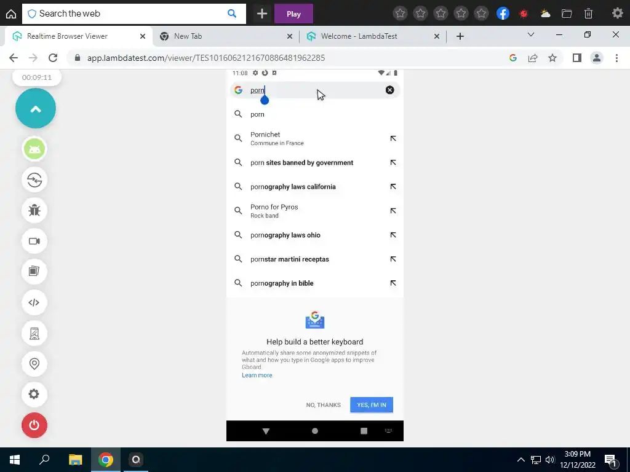Tap the Android back navigation triangle
Image resolution: width=630 pixels, height=472 pixels.
pos(266,431)
